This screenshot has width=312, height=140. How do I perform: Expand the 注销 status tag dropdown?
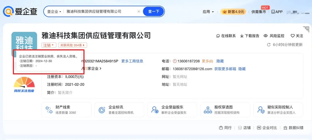(49, 45)
